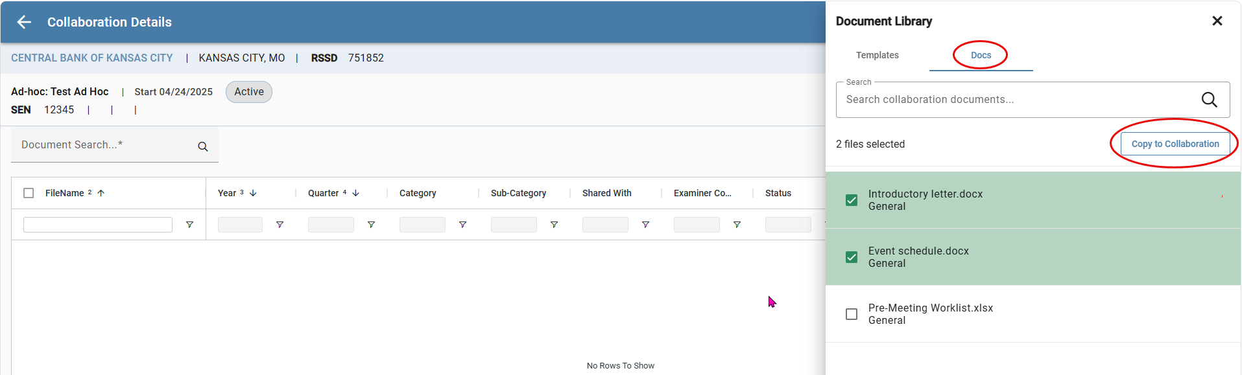
Task: Switch to the Templates tab
Action: (877, 55)
